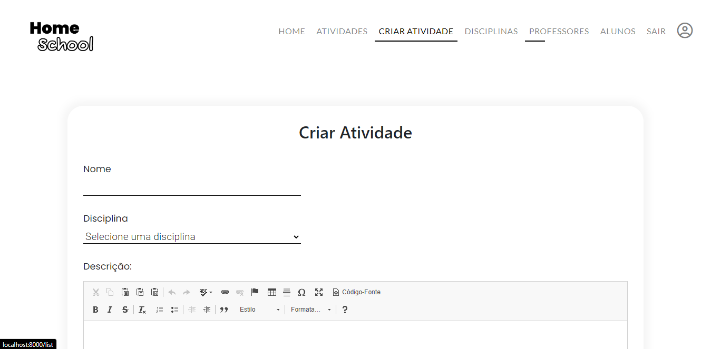
Task: Maximize the editor with the expand icon
Action: tap(319, 292)
